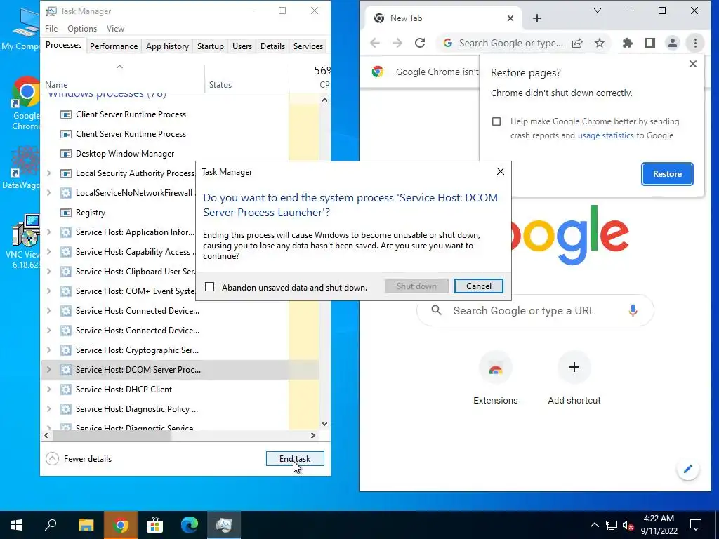Open Chrome Extensions puzzle icon
The width and height of the screenshot is (719, 539).
[x=627, y=43]
